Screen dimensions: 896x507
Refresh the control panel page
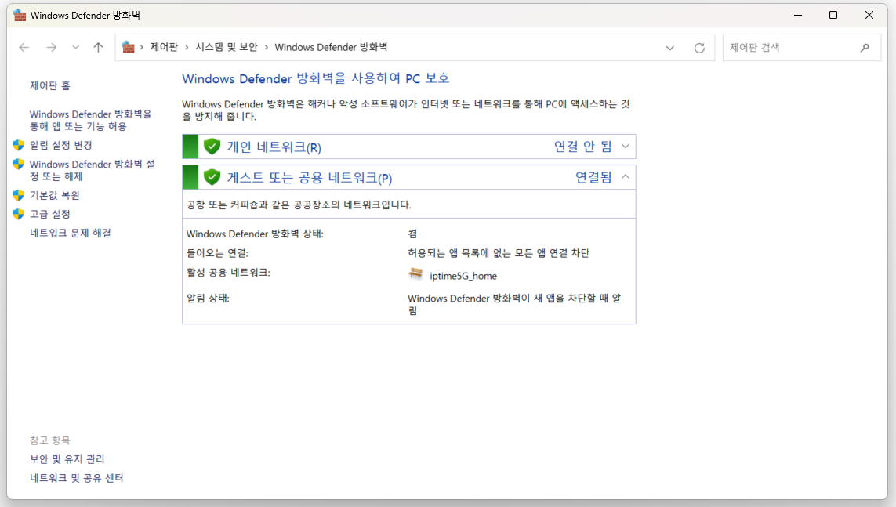699,48
